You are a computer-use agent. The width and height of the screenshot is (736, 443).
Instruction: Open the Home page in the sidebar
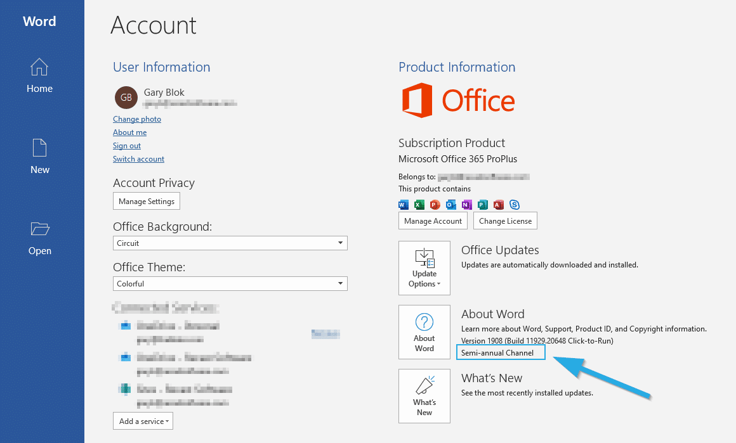tap(39, 75)
